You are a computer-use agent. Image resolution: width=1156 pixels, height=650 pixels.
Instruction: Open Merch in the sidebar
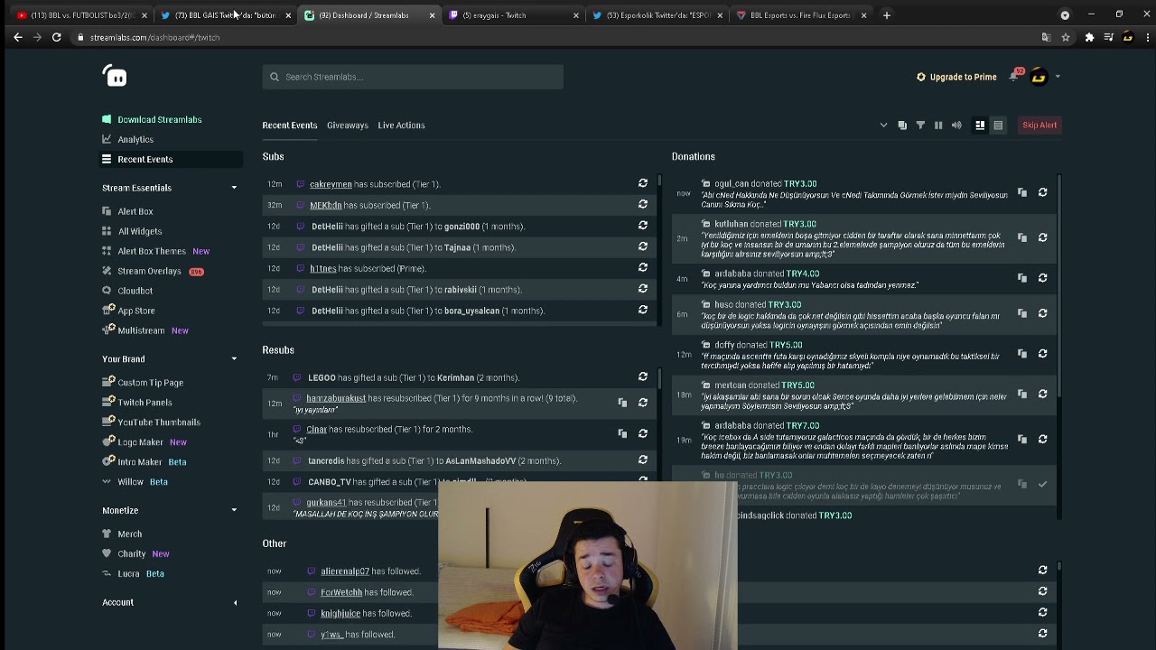(129, 534)
